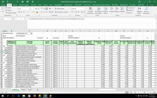
Task: Open Ordenar y filtrar menu
Action: click(x=139, y=10)
